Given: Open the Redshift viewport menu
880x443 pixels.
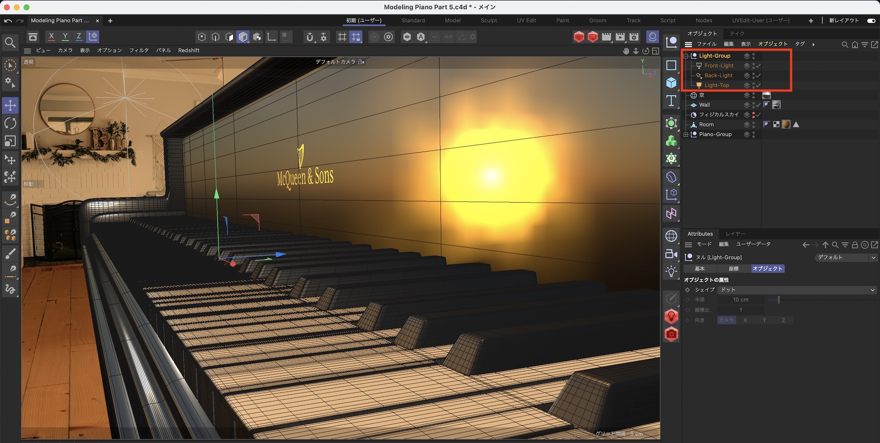Looking at the screenshot, I should click(x=188, y=51).
